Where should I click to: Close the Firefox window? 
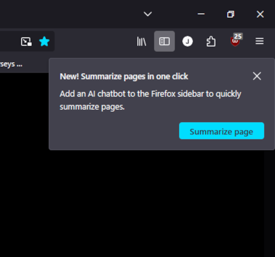point(260,14)
